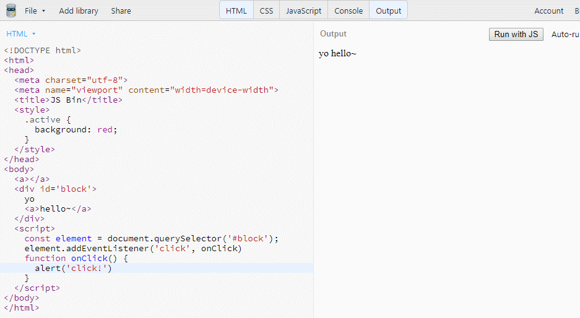
Task: Toggle the Auto-run option
Action: (x=565, y=35)
